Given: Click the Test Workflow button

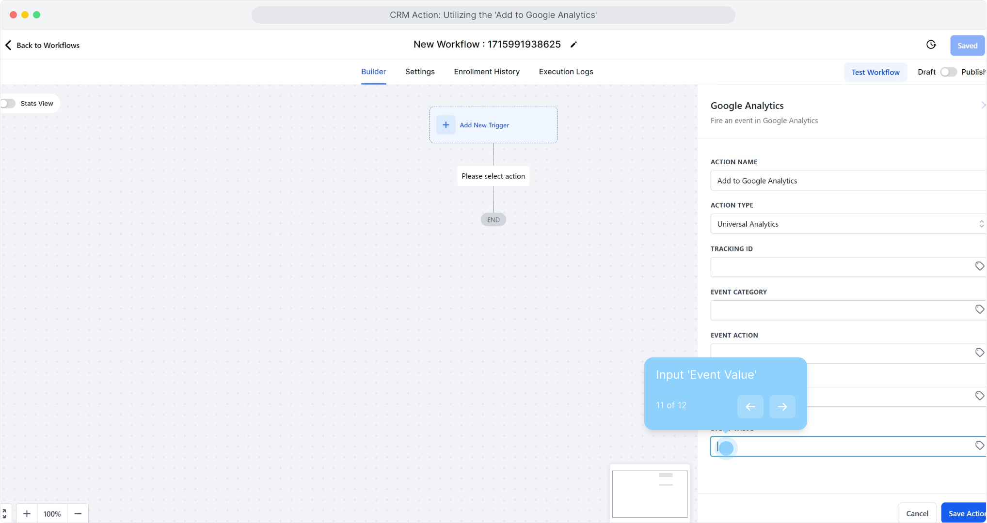Looking at the screenshot, I should tap(875, 72).
